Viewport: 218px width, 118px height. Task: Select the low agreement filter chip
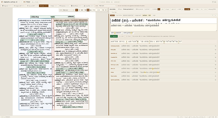coord(202,9)
